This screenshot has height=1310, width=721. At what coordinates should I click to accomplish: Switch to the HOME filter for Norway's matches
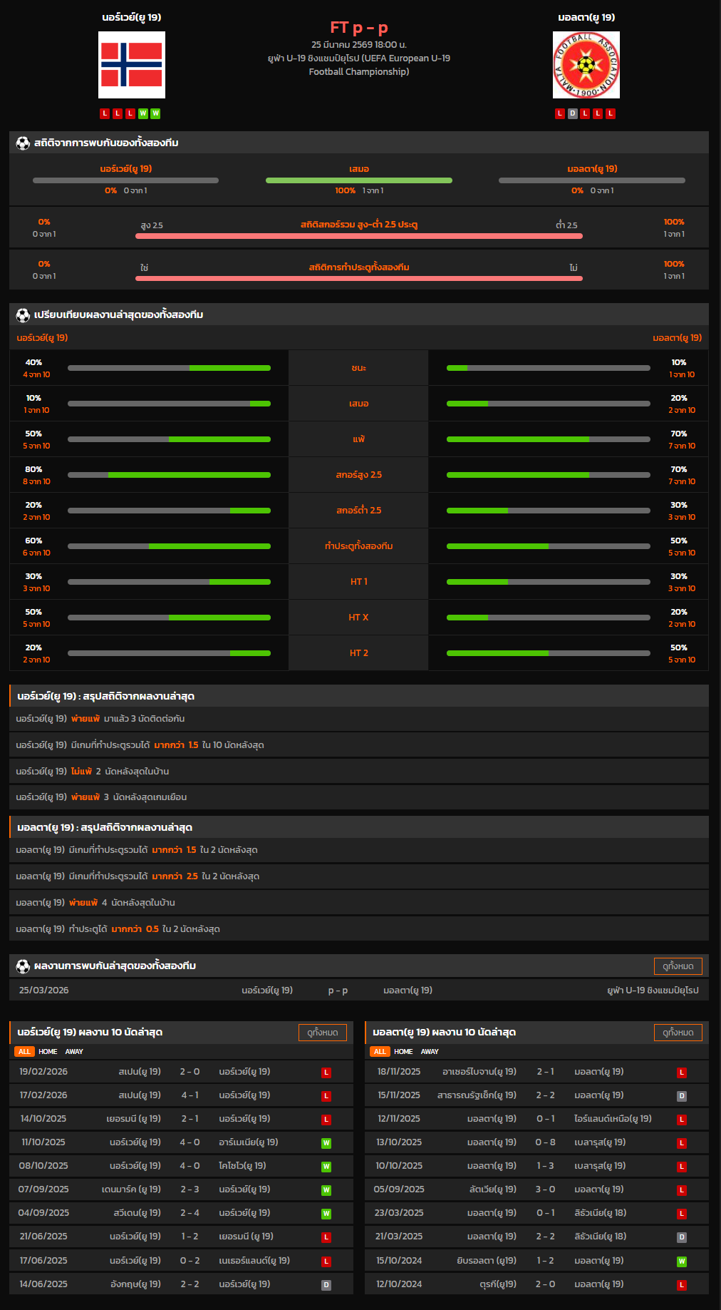pyautogui.click(x=48, y=1052)
